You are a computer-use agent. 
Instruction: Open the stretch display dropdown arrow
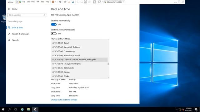tap(102, 2)
